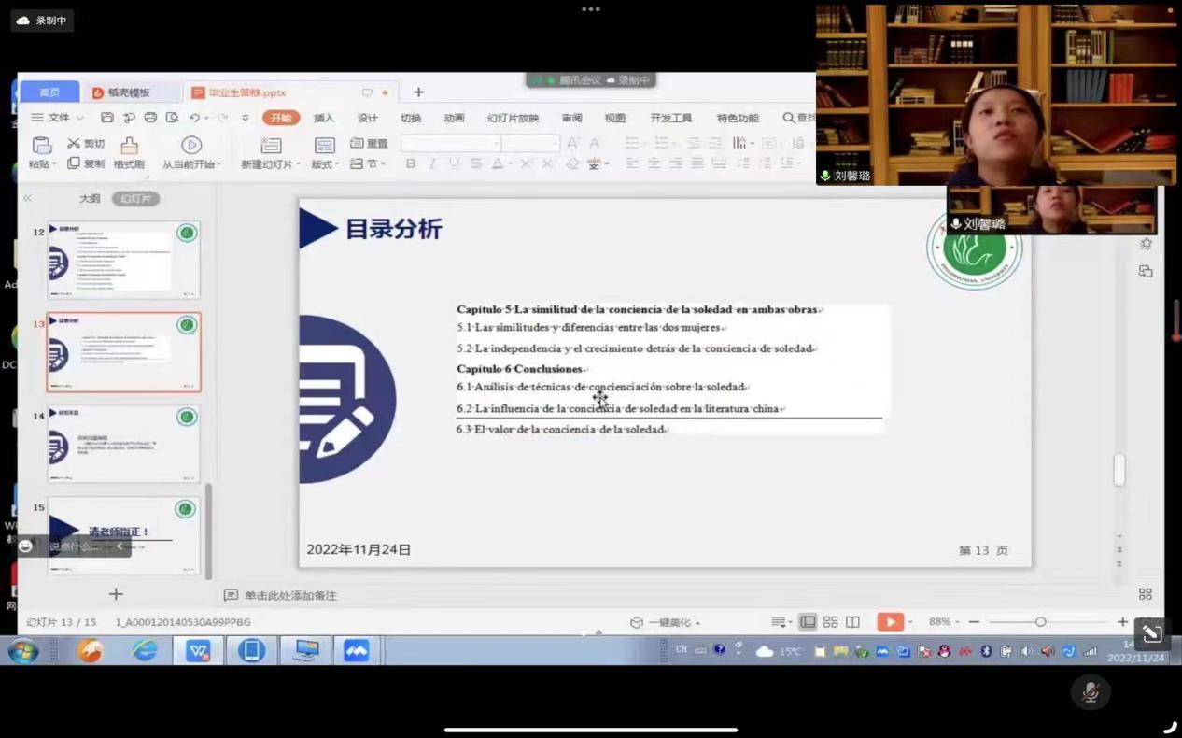1182x738 pixels.
Task: Click the save icon in quick toolbar
Action: click(107, 118)
